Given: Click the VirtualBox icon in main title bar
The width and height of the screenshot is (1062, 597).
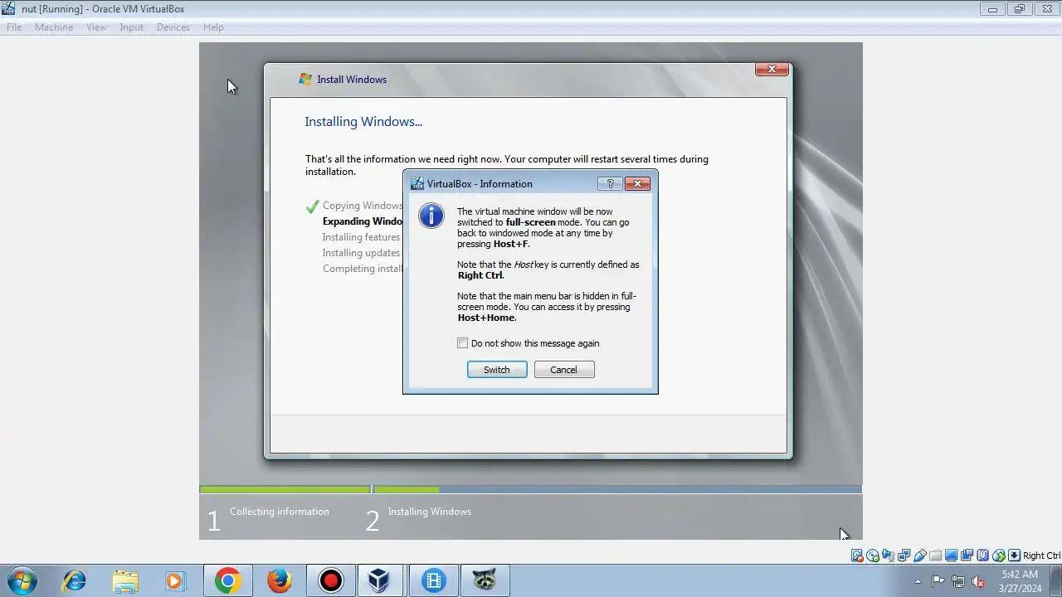Looking at the screenshot, I should pyautogui.click(x=8, y=9).
